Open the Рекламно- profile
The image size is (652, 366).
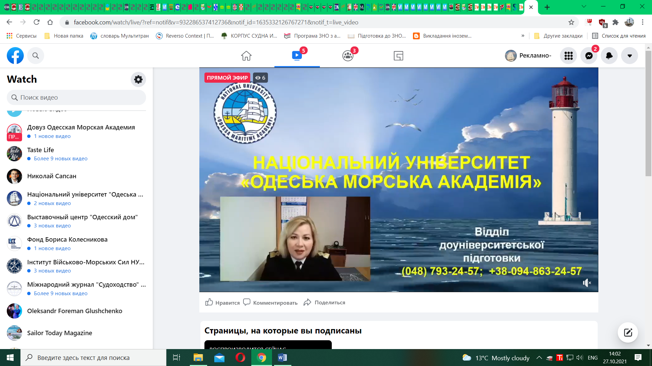point(528,56)
